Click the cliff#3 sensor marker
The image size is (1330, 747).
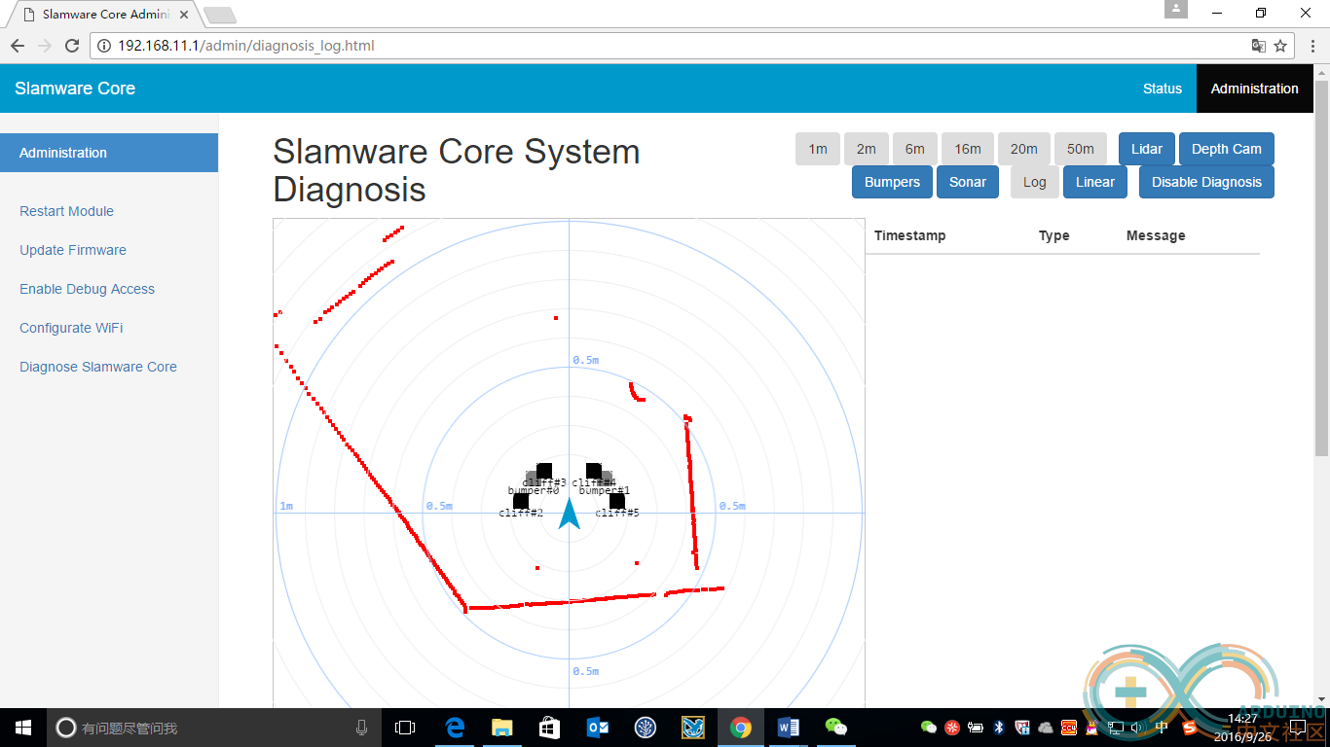click(544, 471)
